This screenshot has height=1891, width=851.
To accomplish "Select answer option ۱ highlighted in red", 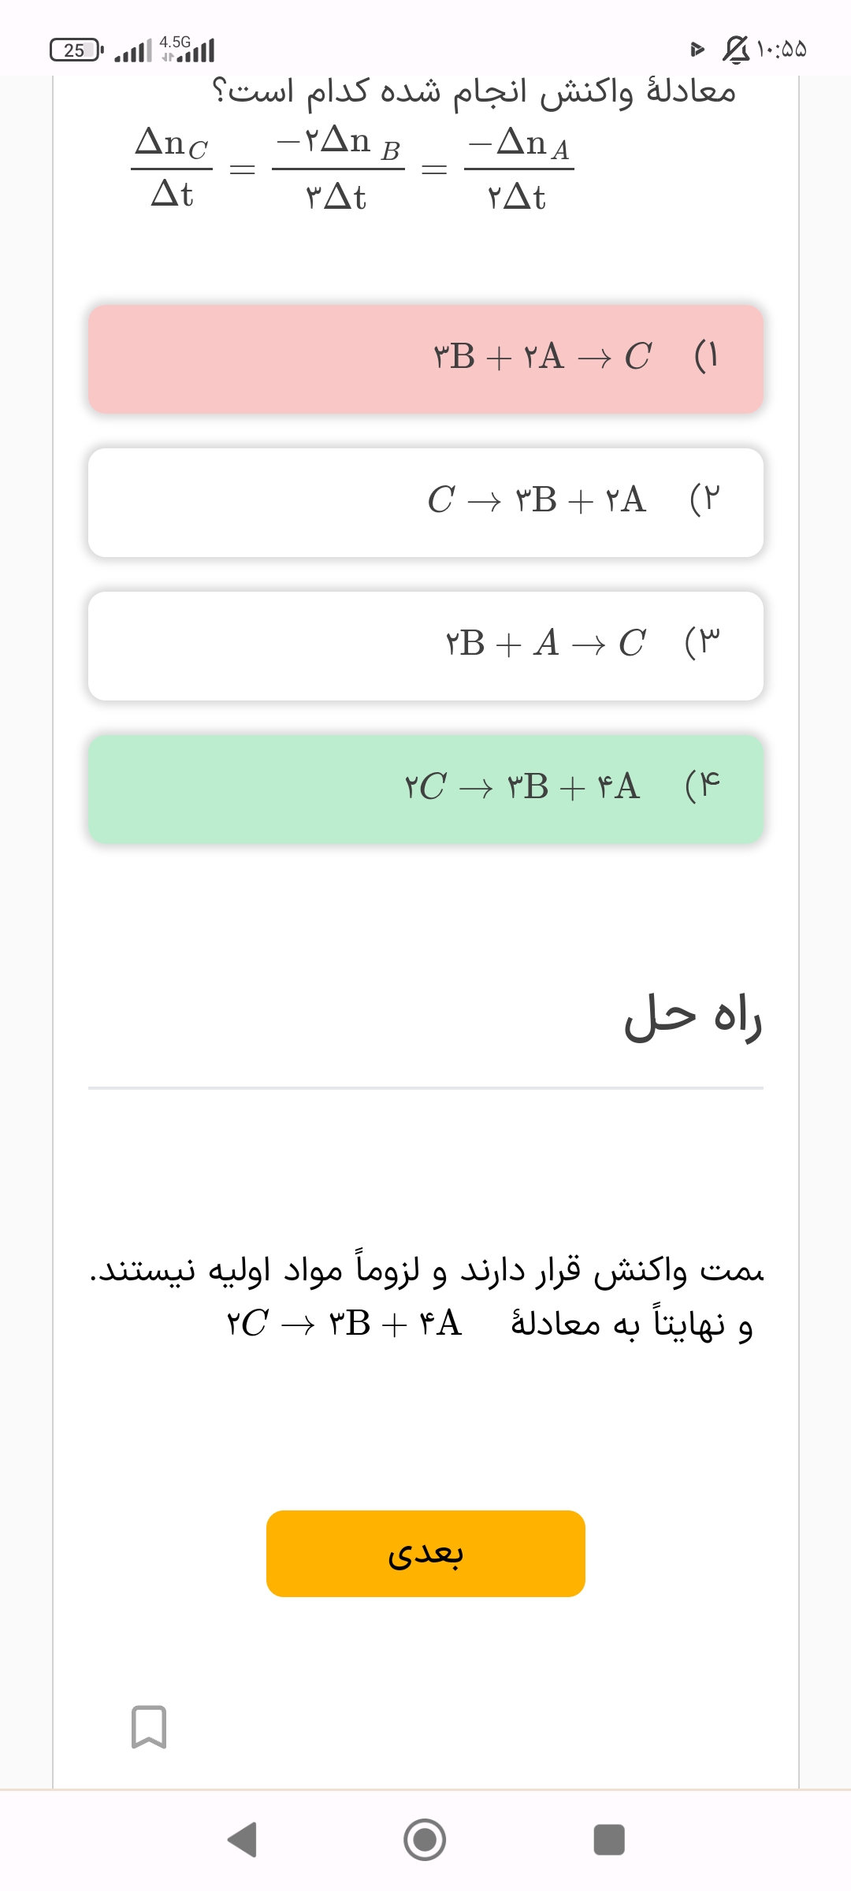I will tap(425, 359).
